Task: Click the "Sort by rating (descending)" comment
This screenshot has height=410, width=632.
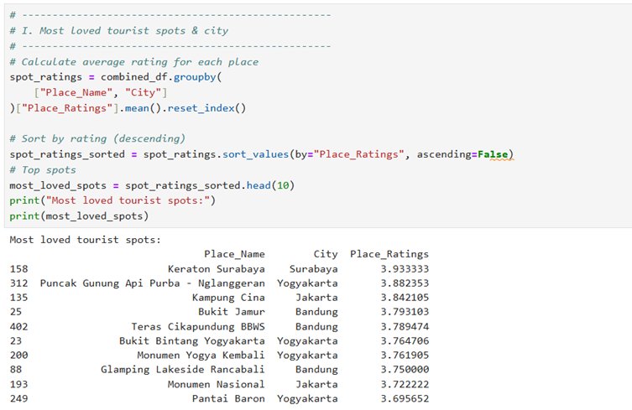Action: pos(102,138)
